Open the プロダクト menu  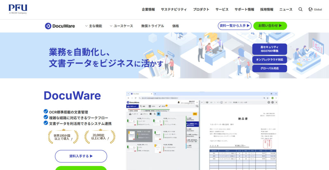point(201,9)
